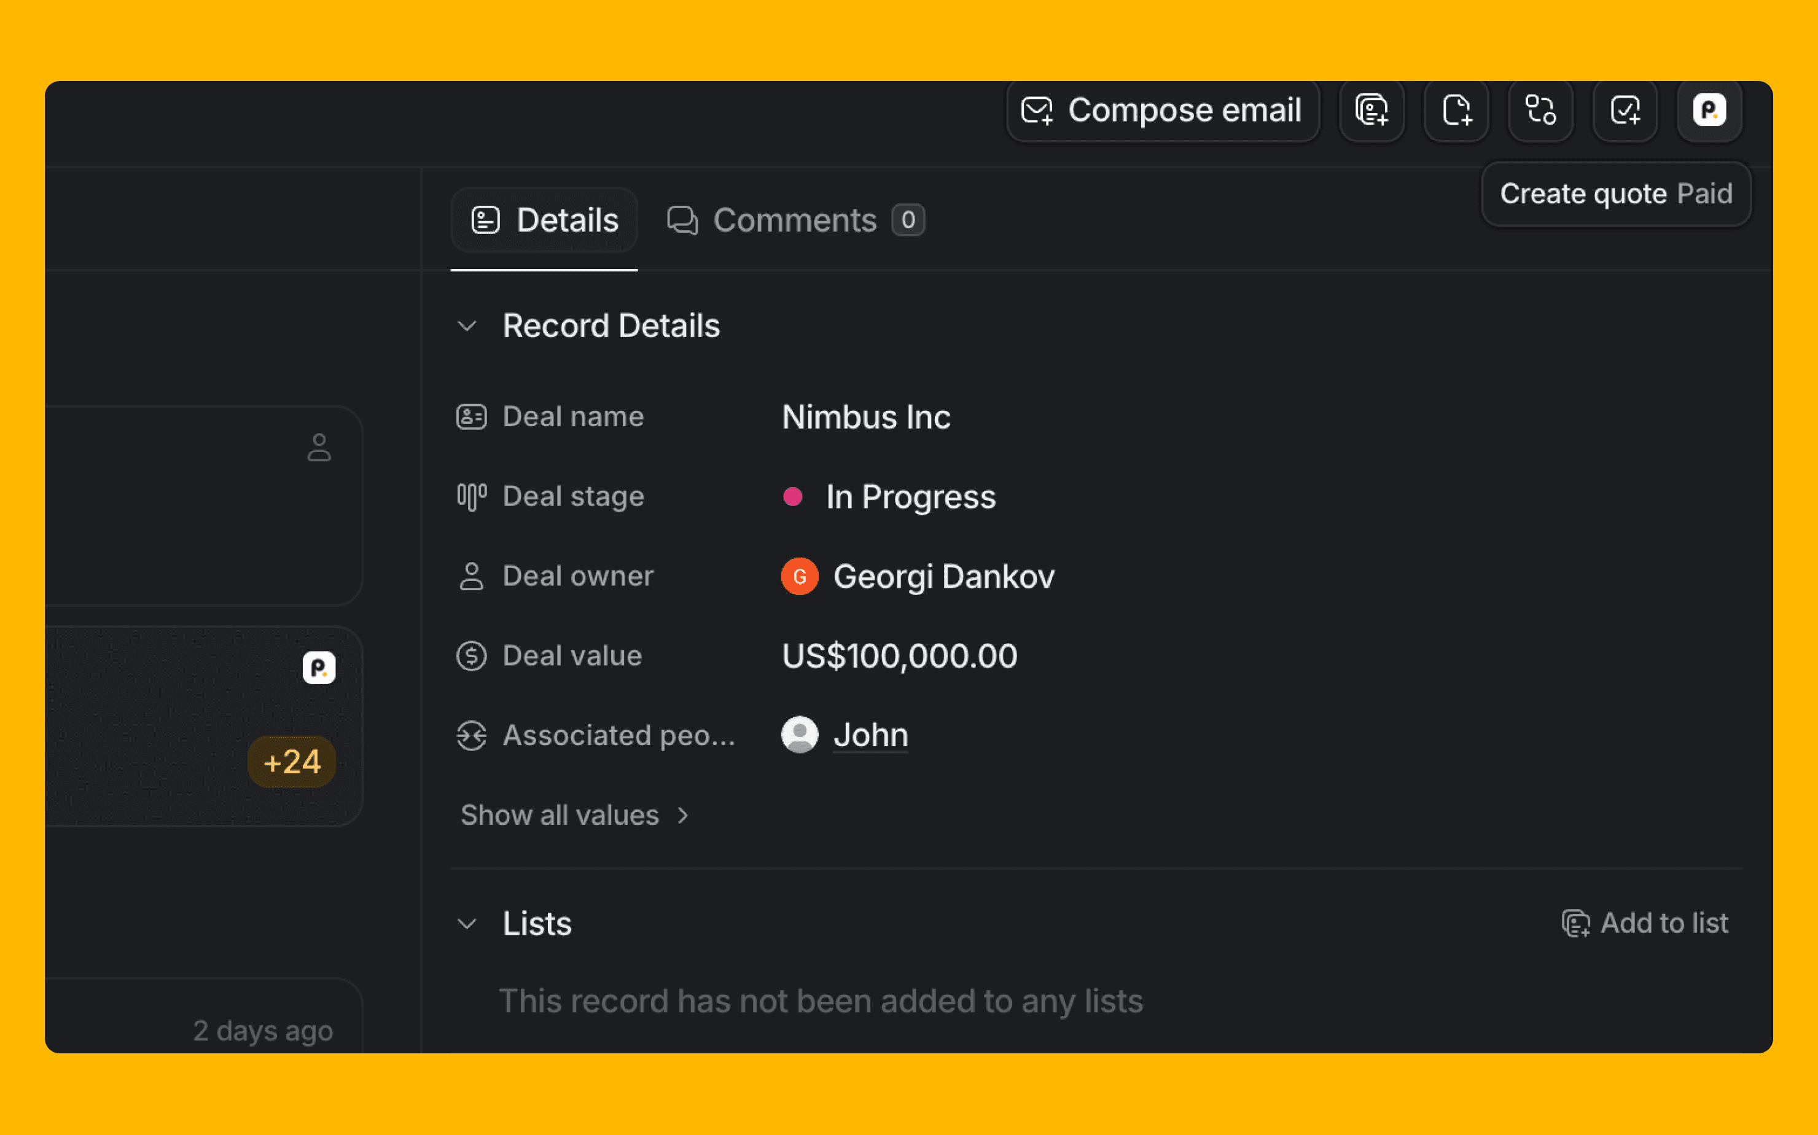Click the person icon in left card
This screenshot has height=1135, width=1818.
(319, 447)
